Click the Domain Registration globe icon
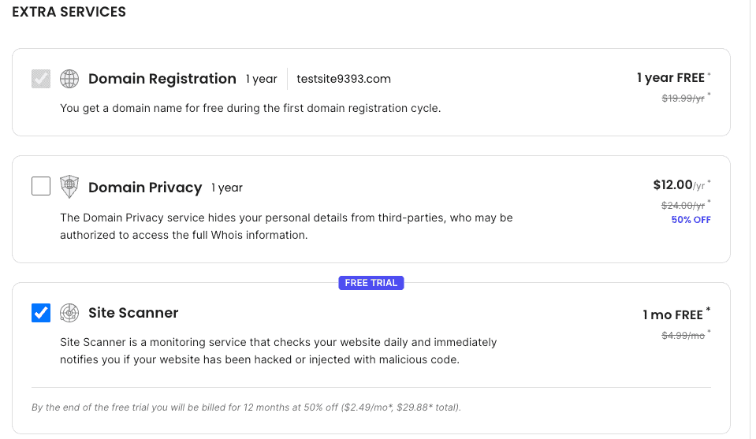The width and height of the screenshot is (756, 439). pos(70,79)
